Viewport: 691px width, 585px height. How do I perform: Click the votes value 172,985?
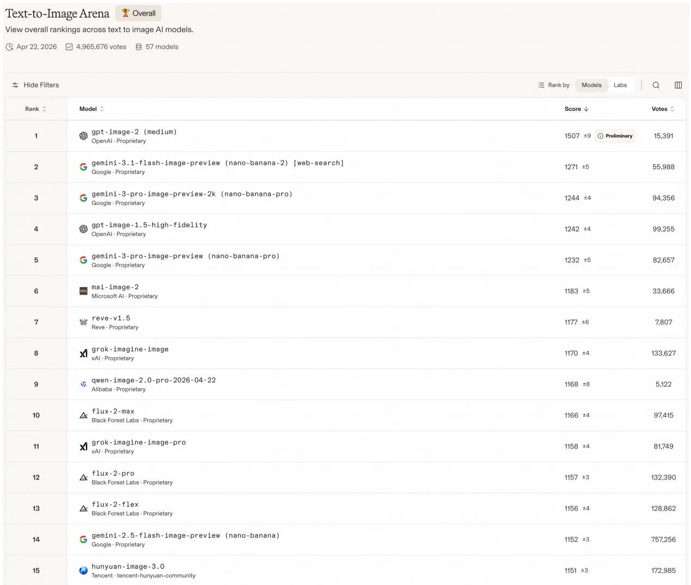pyautogui.click(x=663, y=570)
